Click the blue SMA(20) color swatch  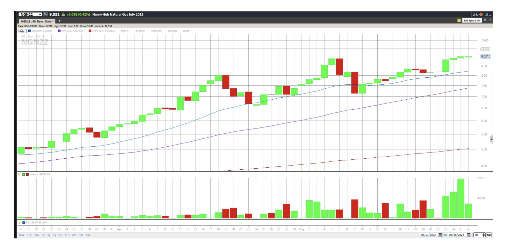click(30, 31)
